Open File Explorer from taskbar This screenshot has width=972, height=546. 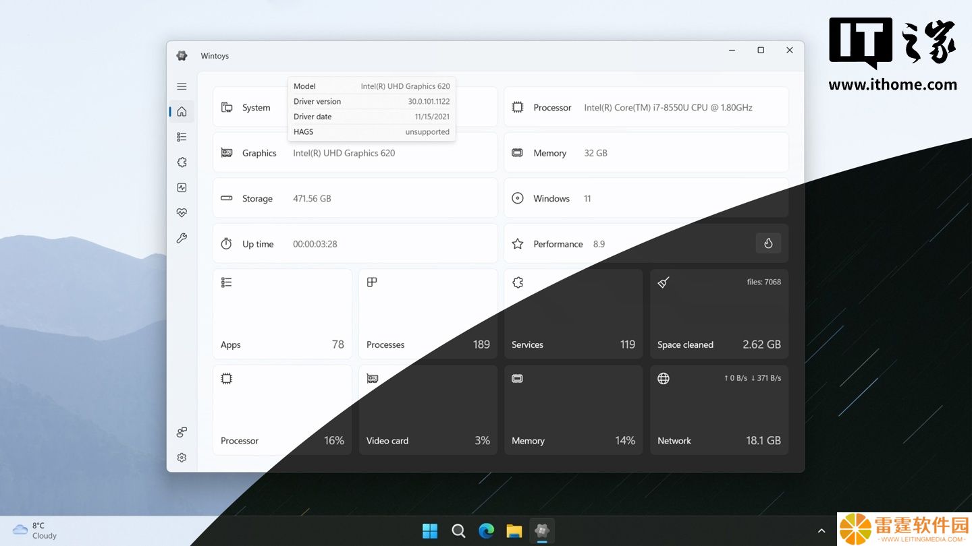point(514,531)
